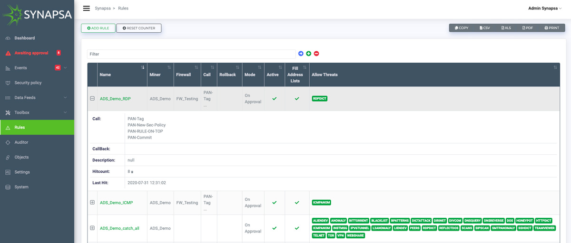Sort table by Miner column
571x243 pixels.
point(160,75)
